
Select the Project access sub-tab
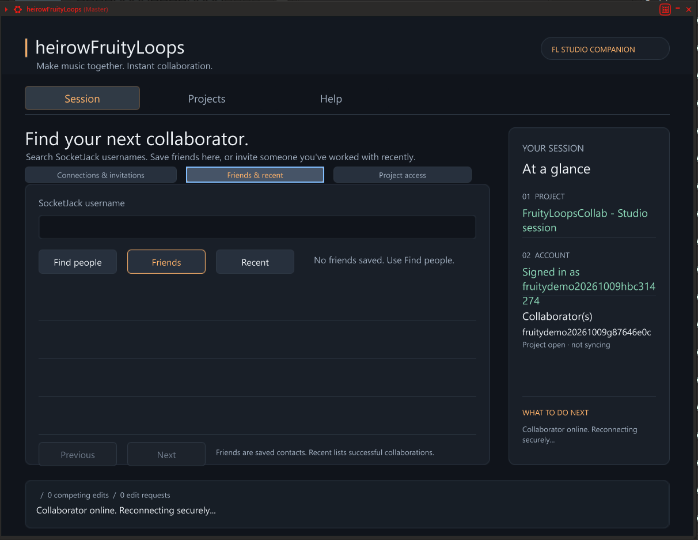tap(403, 175)
